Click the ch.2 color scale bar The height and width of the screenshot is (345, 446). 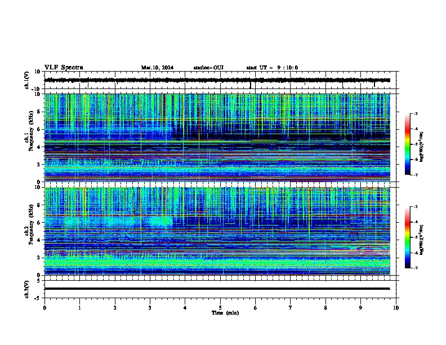(x=407, y=237)
